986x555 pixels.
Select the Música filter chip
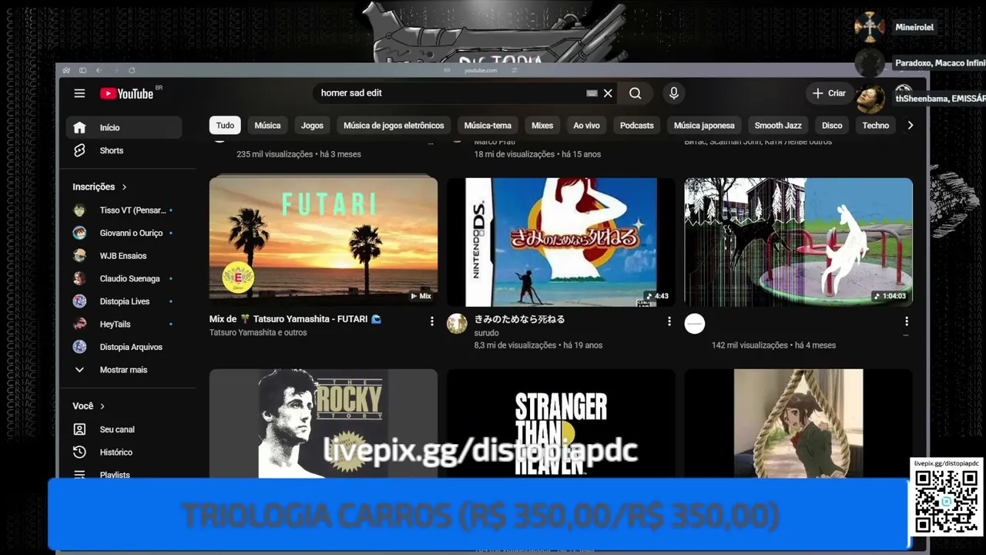267,126
